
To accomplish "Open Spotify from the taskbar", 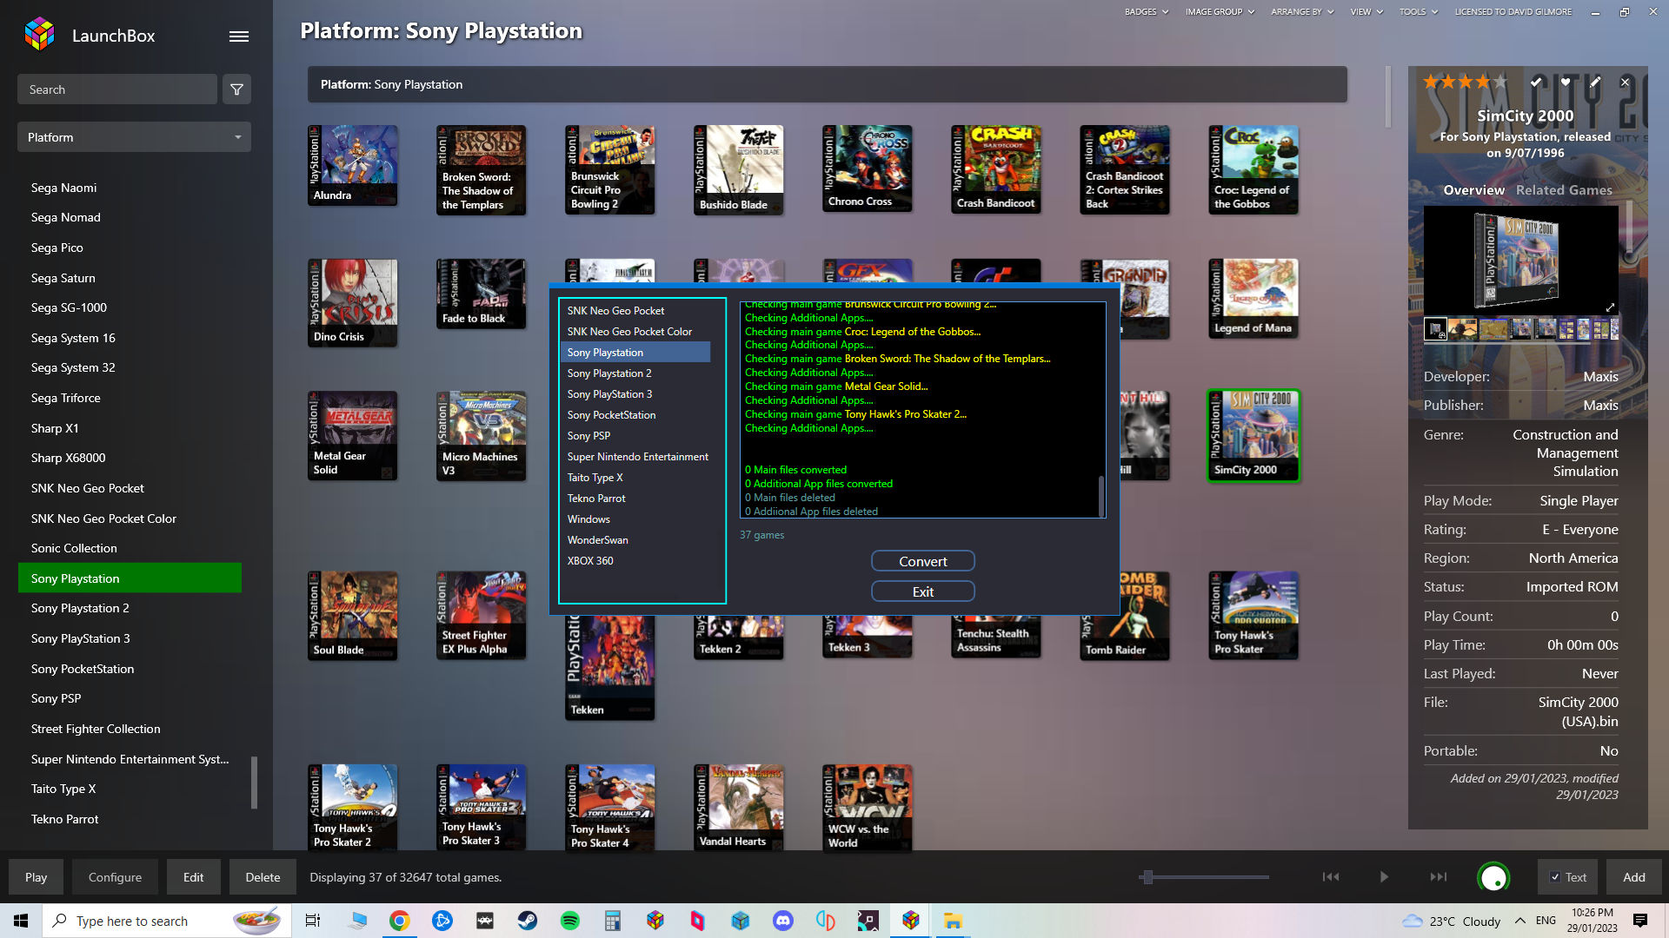I will pyautogui.click(x=569, y=921).
